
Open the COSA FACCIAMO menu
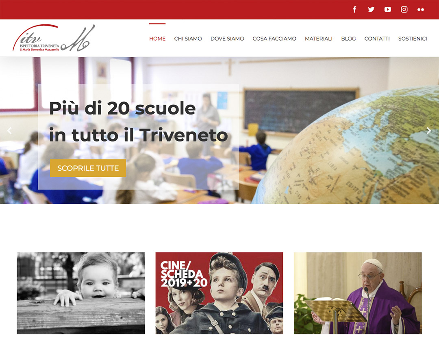pos(274,39)
